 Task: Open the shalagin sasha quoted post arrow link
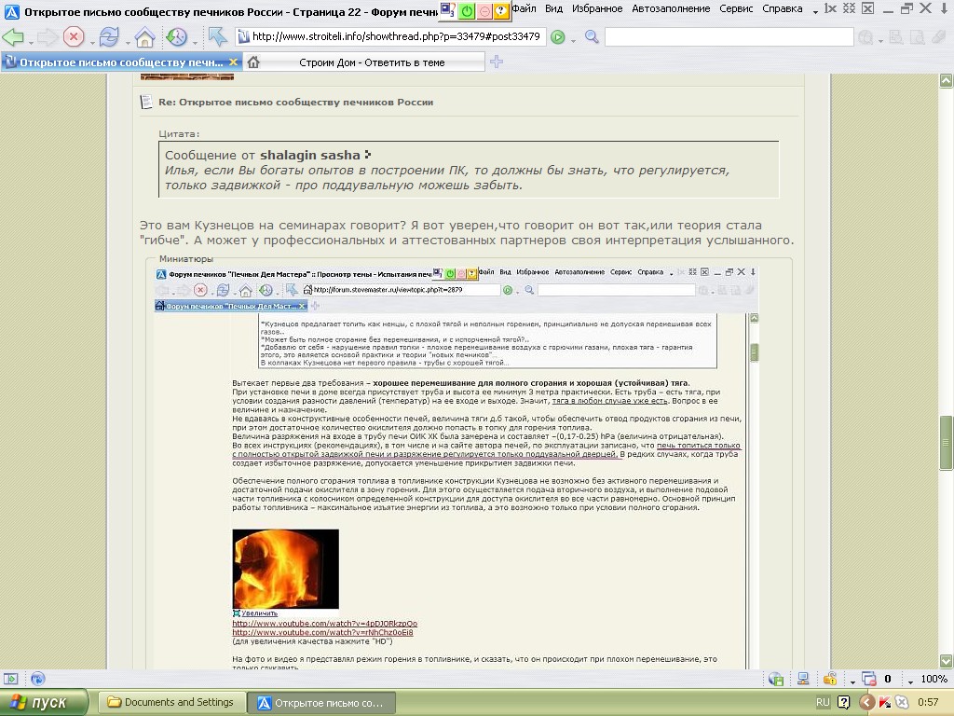pyautogui.click(x=367, y=155)
